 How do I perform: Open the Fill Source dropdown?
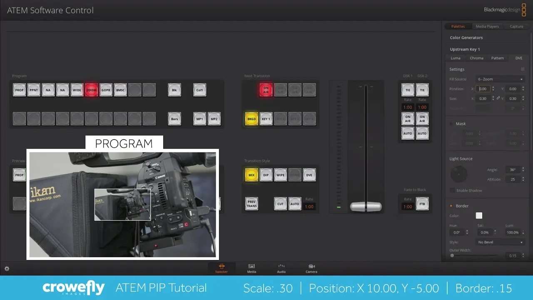tap(500, 79)
